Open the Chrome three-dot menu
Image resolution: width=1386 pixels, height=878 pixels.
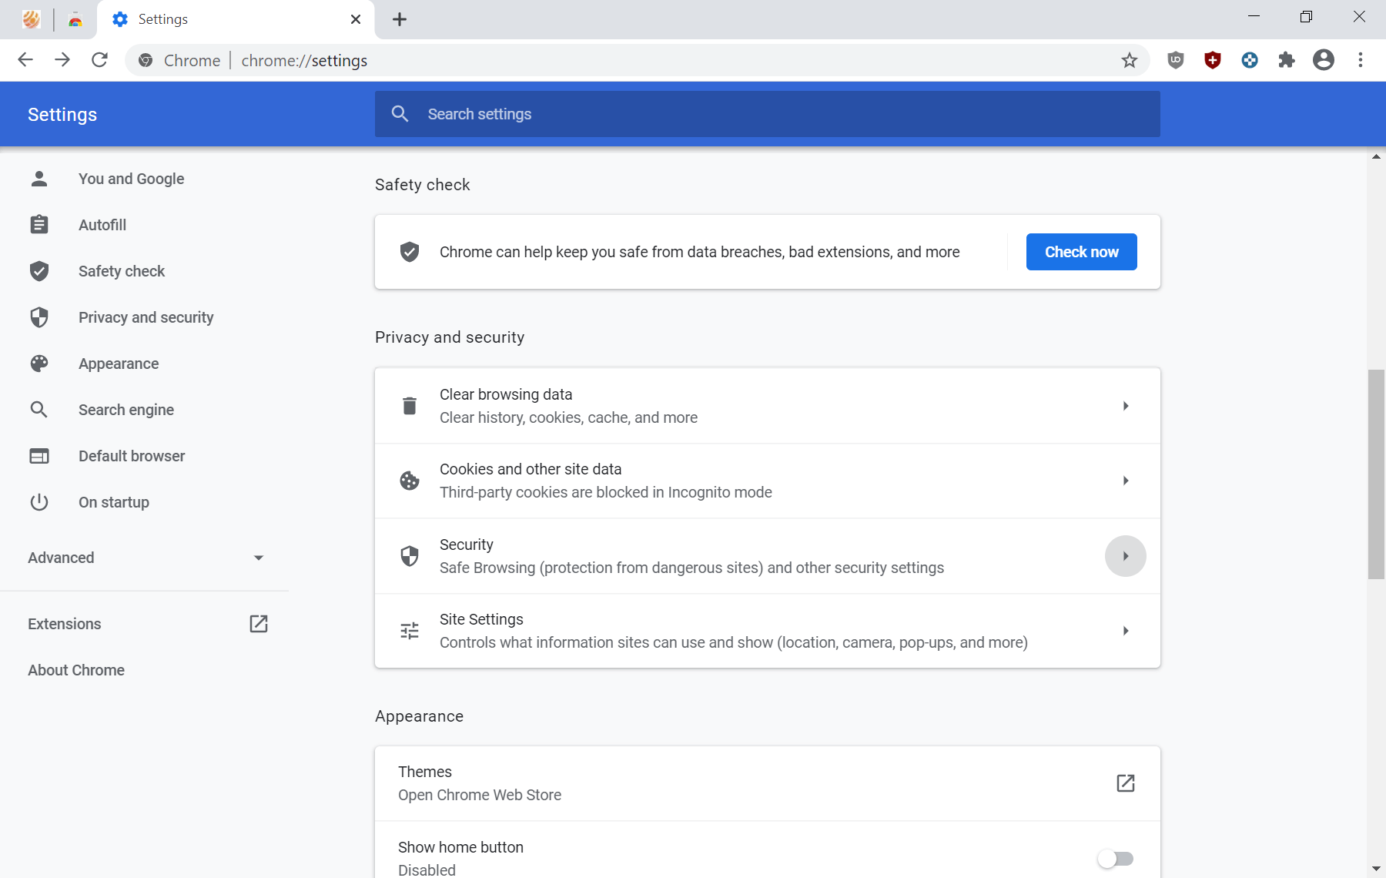coord(1361,60)
